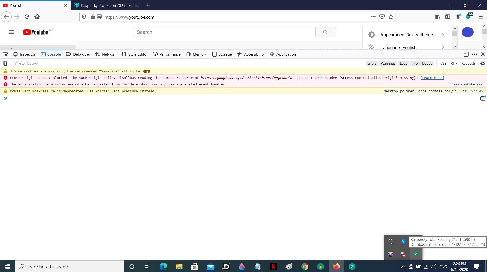Image resolution: width=487 pixels, height=272 pixels.
Task: Open DevTools more options ellipsis
Action: point(475,54)
